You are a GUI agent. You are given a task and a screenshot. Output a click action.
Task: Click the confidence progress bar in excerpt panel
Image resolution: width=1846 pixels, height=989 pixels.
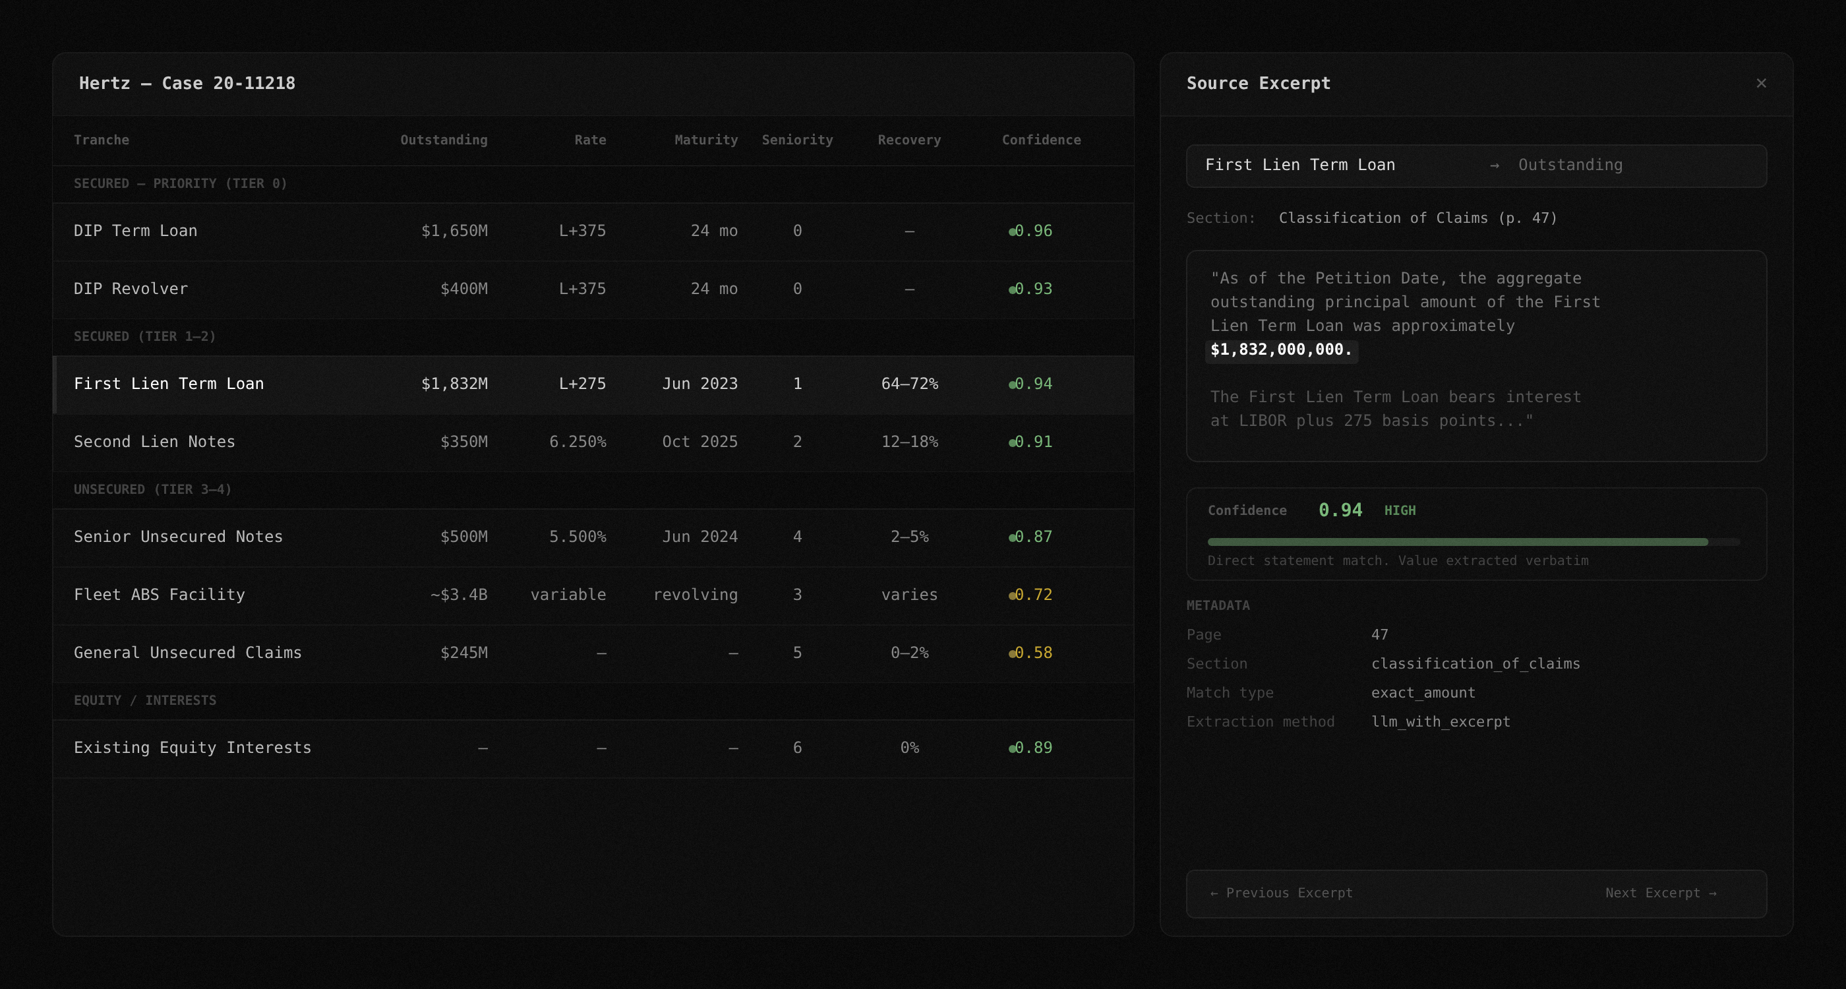pyautogui.click(x=1474, y=543)
